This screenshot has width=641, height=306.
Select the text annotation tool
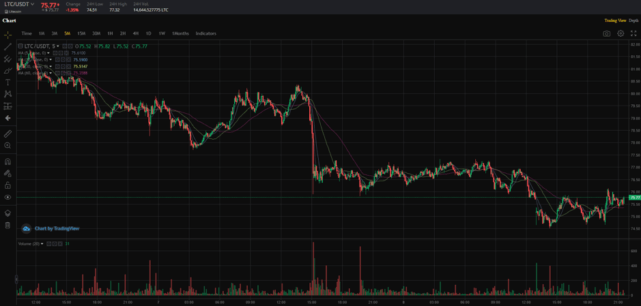[8, 82]
